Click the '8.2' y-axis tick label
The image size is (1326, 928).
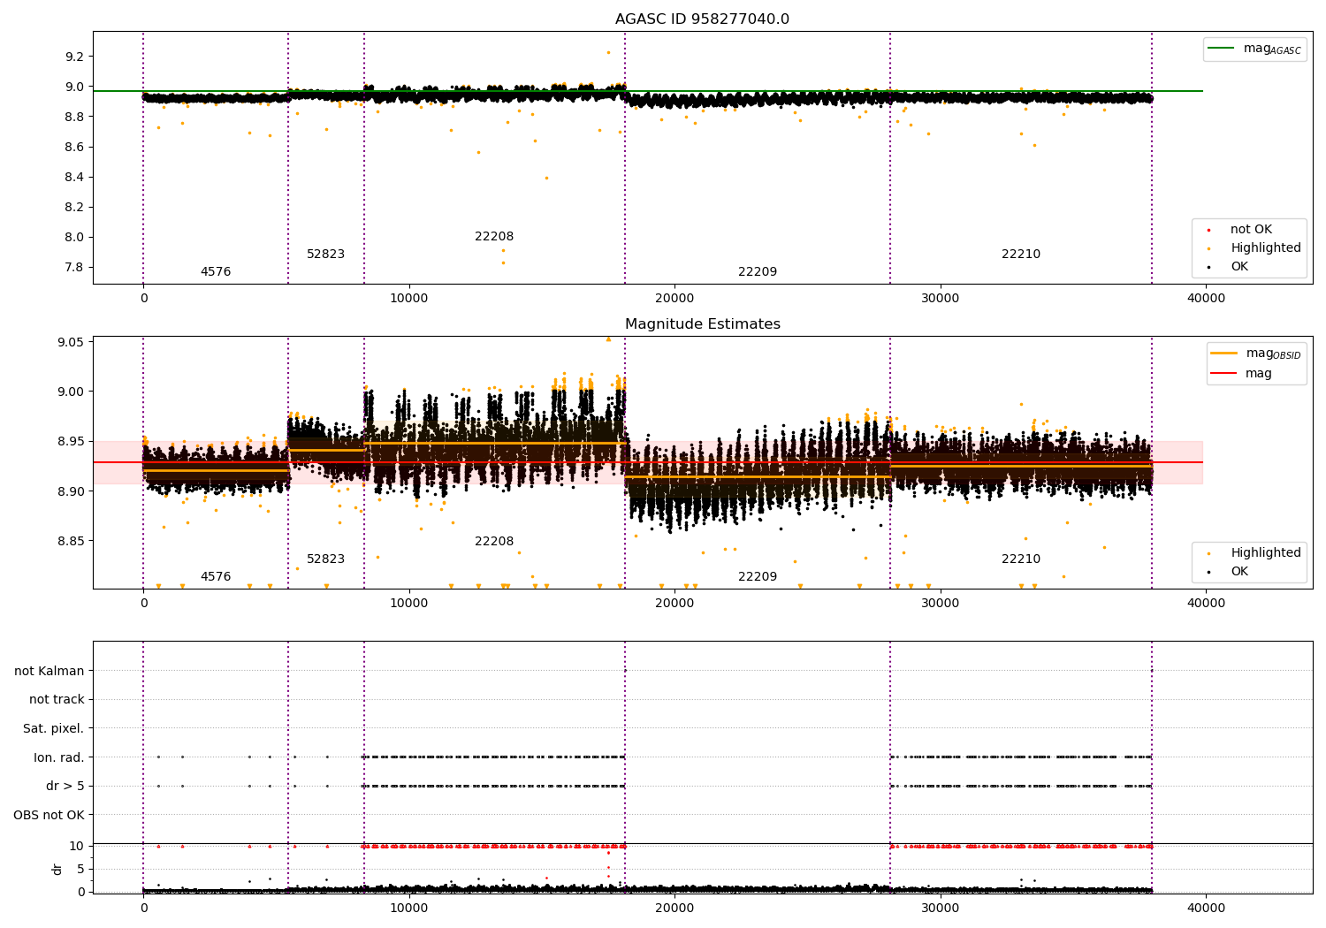74,207
